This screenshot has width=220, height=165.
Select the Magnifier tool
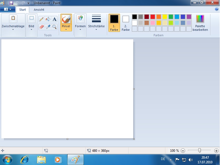point(54,27)
